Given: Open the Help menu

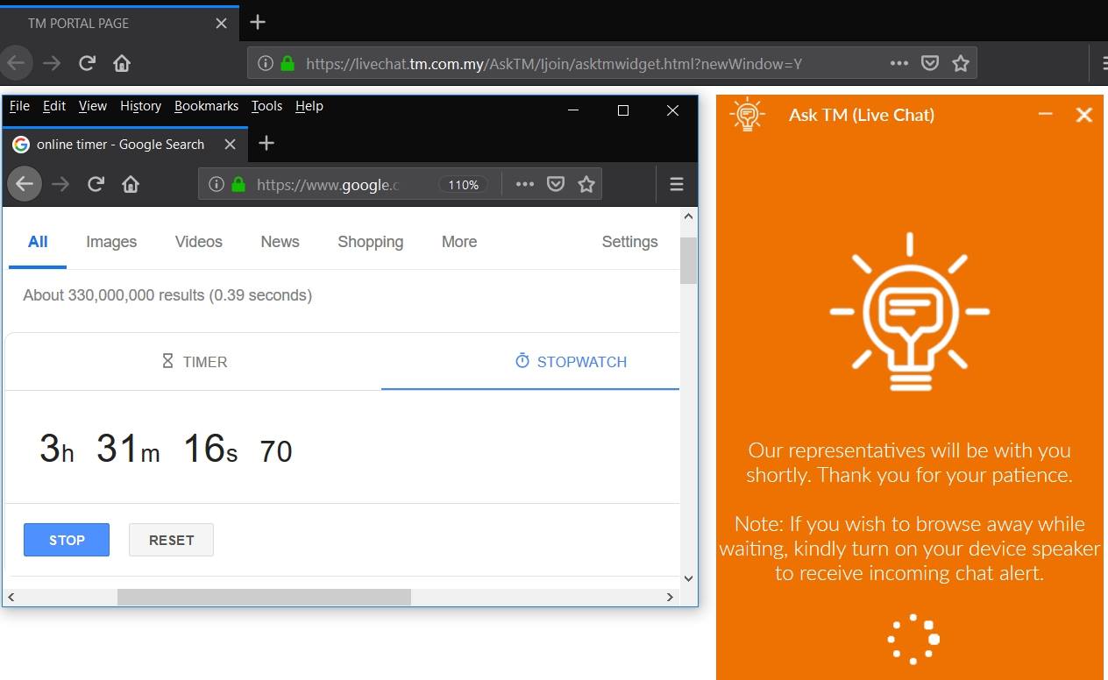Looking at the screenshot, I should tap(309, 106).
